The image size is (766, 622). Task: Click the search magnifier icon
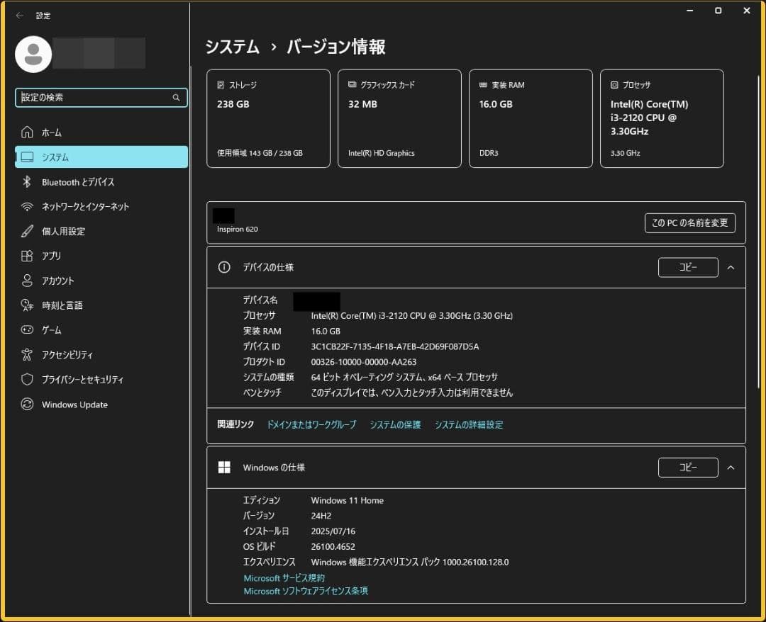pyautogui.click(x=176, y=98)
